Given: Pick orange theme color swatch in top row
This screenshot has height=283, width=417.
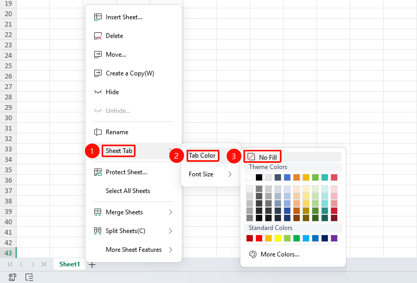Looking at the screenshot, I should pos(297,177).
